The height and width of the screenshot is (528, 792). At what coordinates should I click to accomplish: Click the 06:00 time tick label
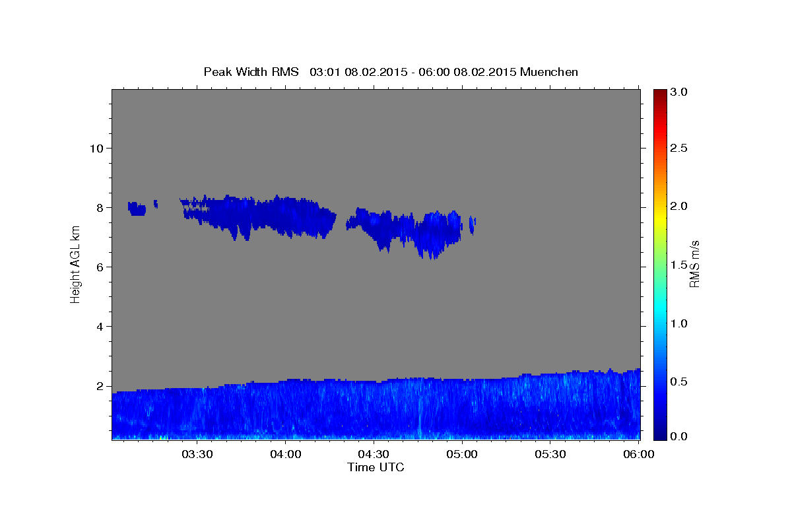pyautogui.click(x=639, y=454)
